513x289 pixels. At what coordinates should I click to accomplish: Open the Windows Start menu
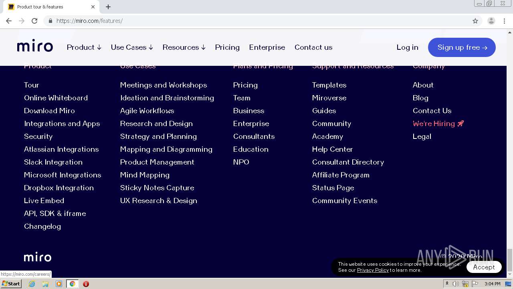11,284
